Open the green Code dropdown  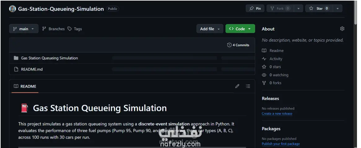(x=240, y=29)
